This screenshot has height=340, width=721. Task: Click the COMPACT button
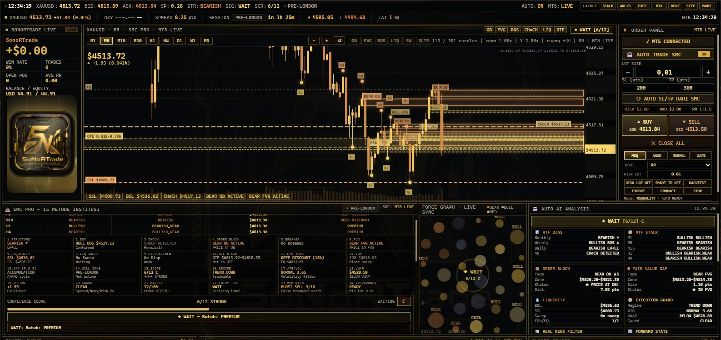pos(668,191)
